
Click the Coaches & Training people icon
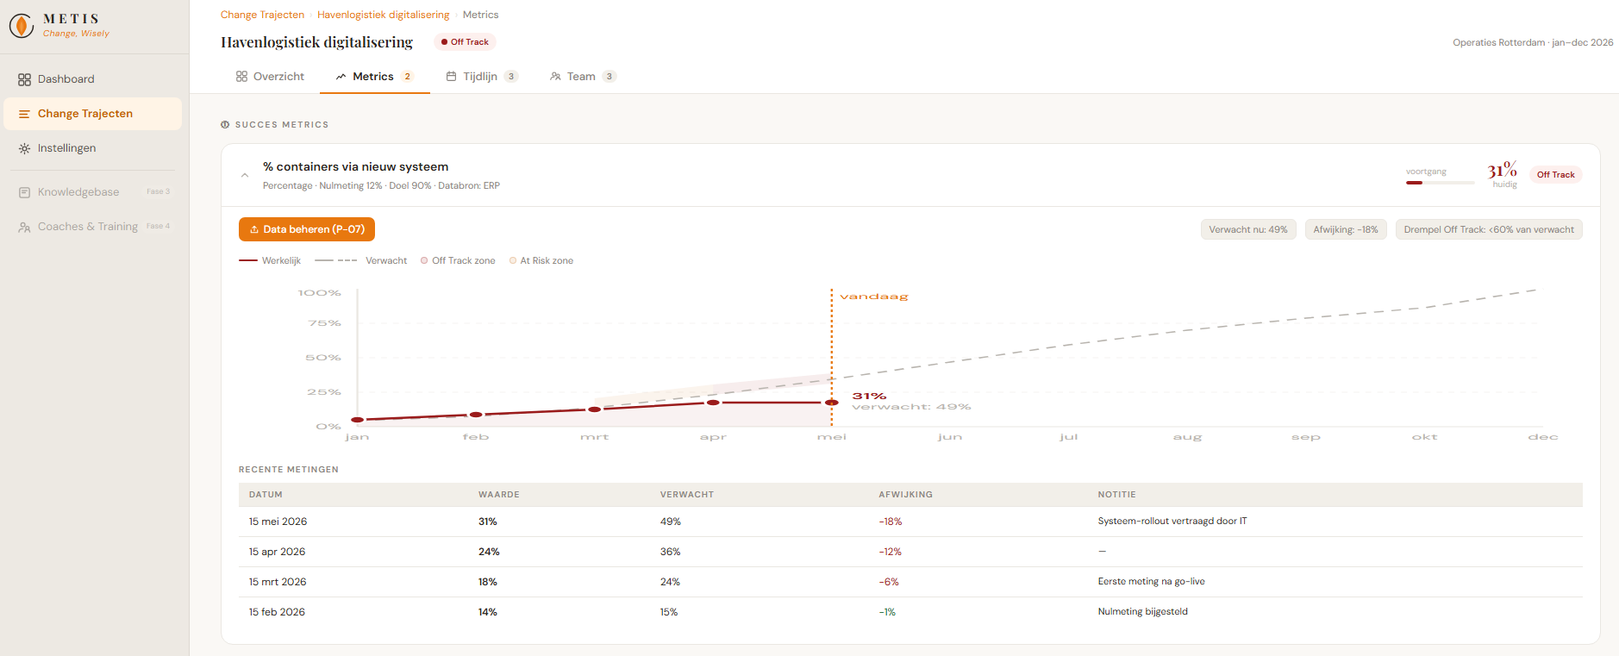24,227
